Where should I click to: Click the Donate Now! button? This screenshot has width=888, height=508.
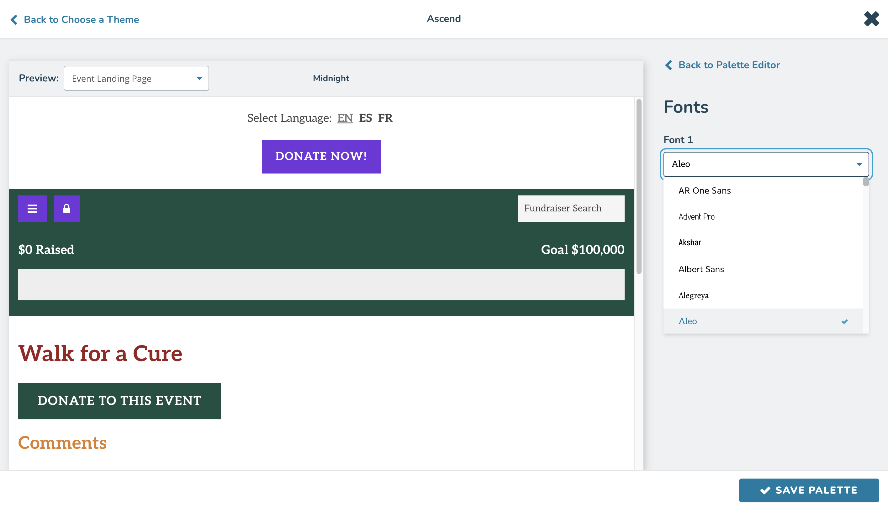click(x=321, y=156)
